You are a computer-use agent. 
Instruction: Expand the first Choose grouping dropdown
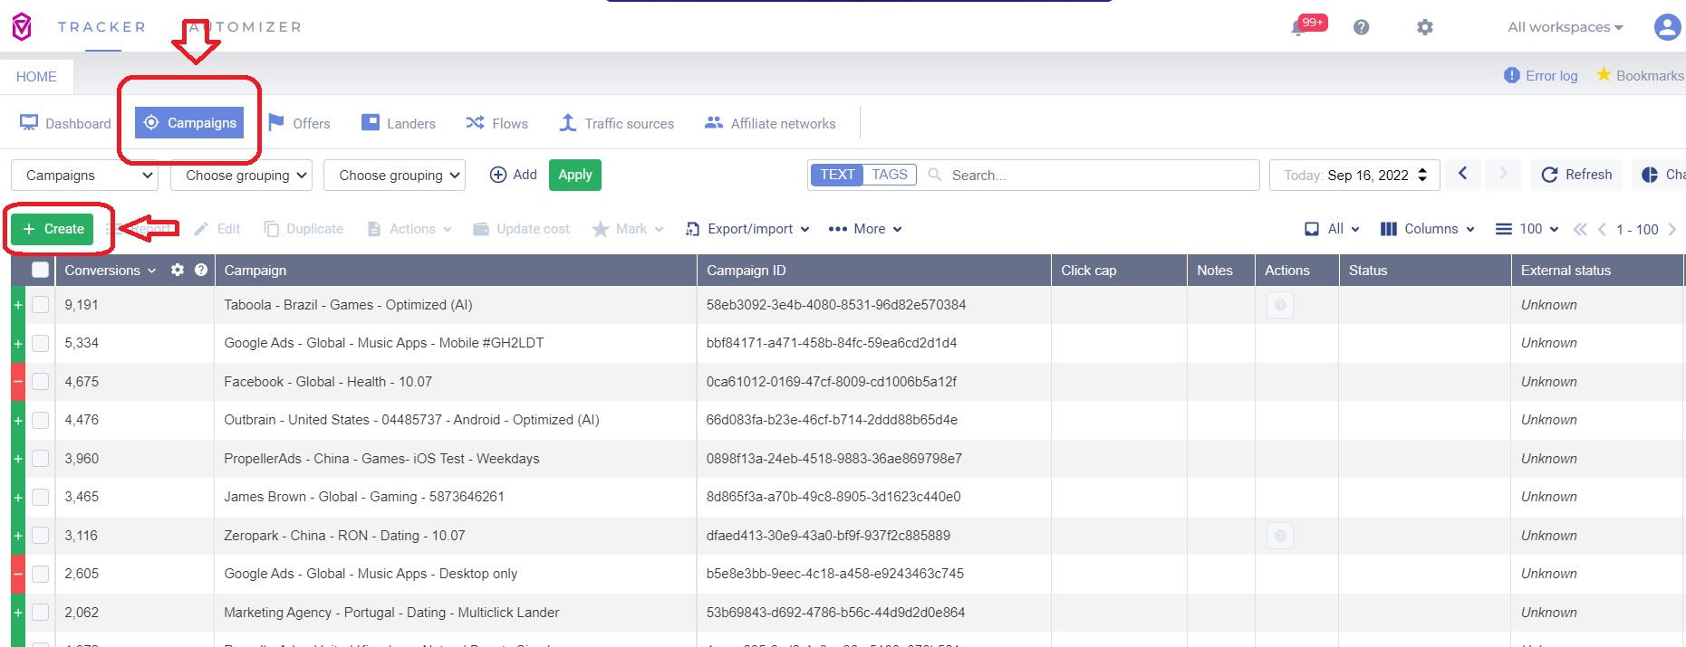(241, 176)
